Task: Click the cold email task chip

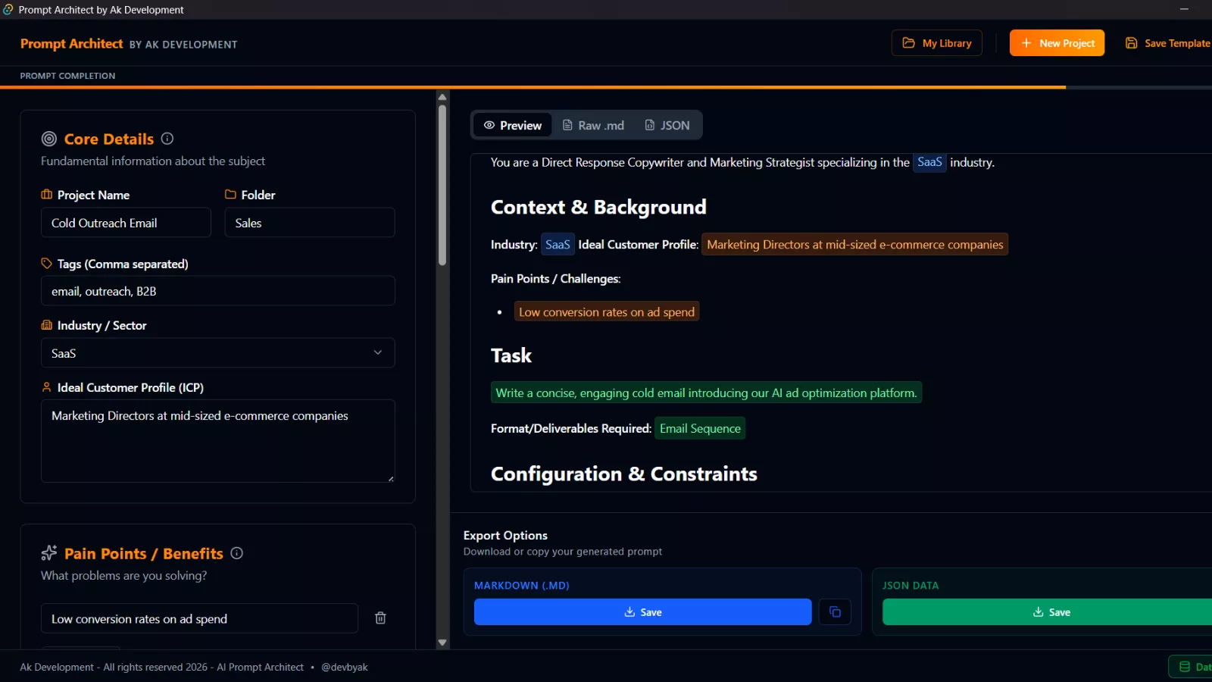Action: 706,393
